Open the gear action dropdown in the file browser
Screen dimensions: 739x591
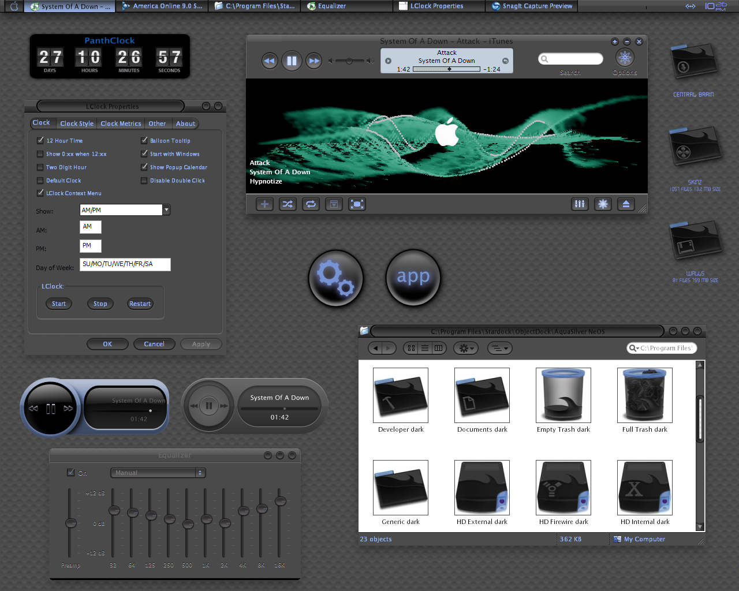[465, 348]
